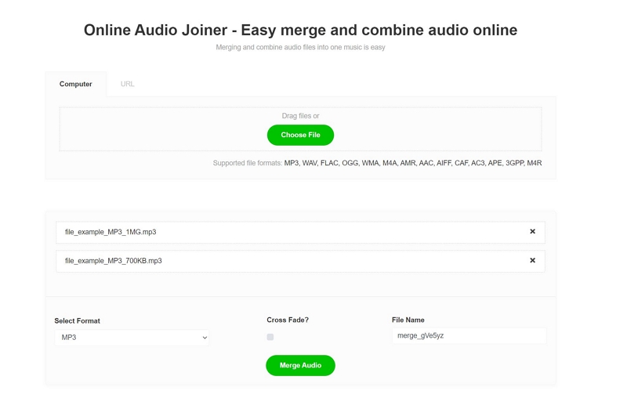Click the Select Format label

click(77, 321)
